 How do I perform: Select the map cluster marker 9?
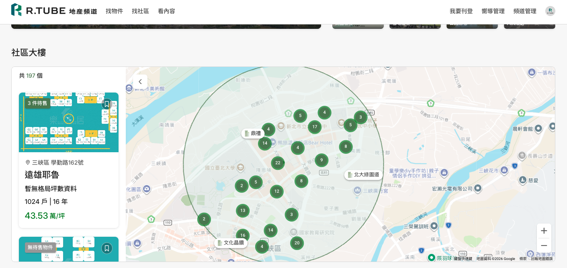point(321,160)
